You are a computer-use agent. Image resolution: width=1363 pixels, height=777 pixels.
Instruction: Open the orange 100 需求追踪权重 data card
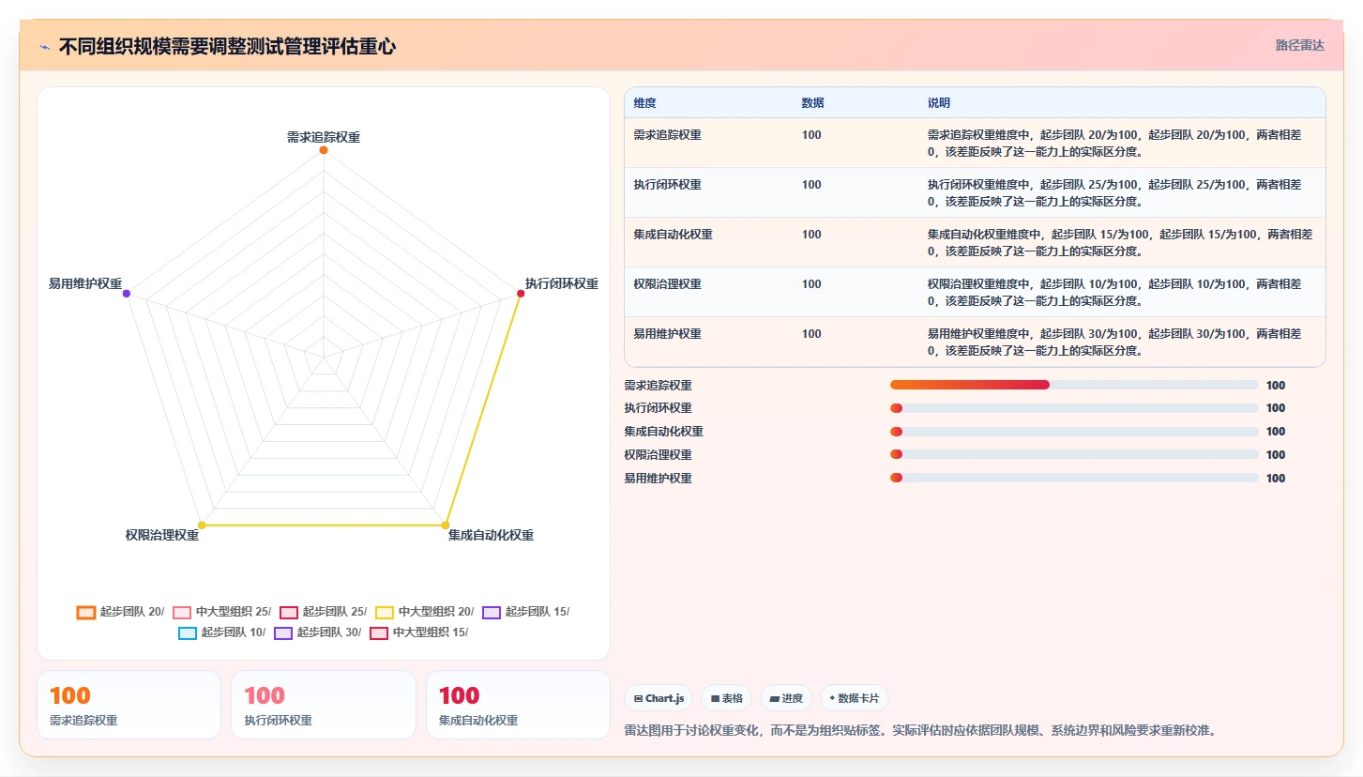point(129,705)
